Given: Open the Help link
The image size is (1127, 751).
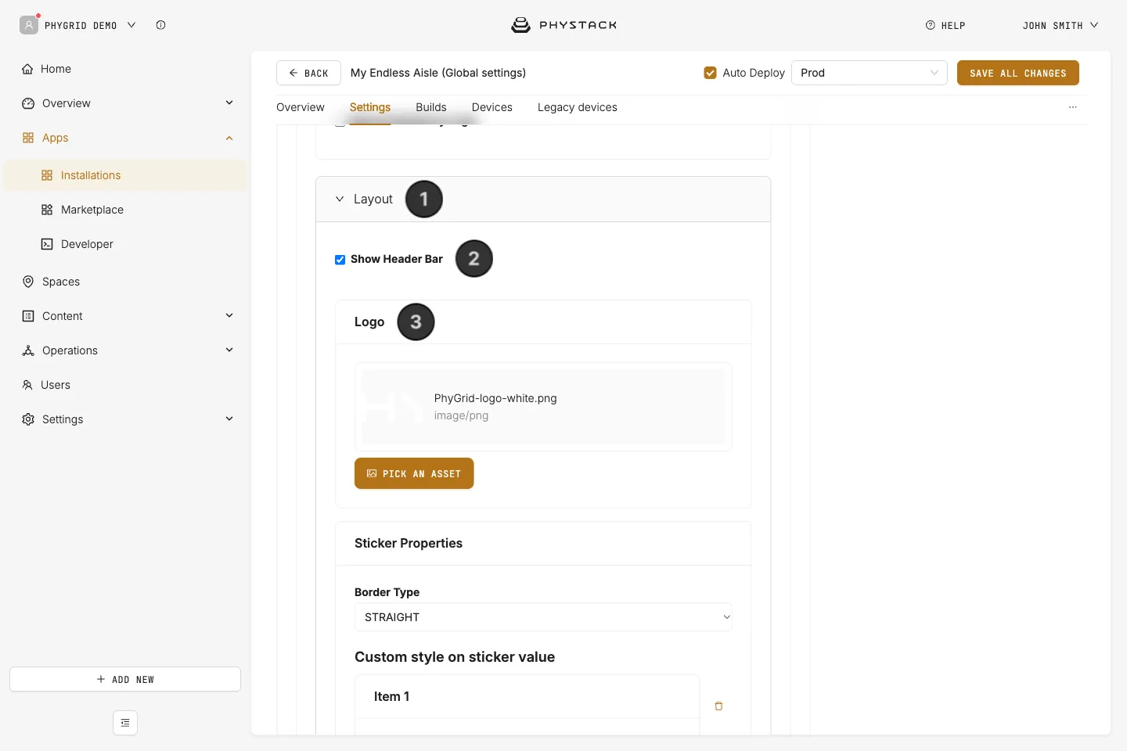Looking at the screenshot, I should 945,26.
